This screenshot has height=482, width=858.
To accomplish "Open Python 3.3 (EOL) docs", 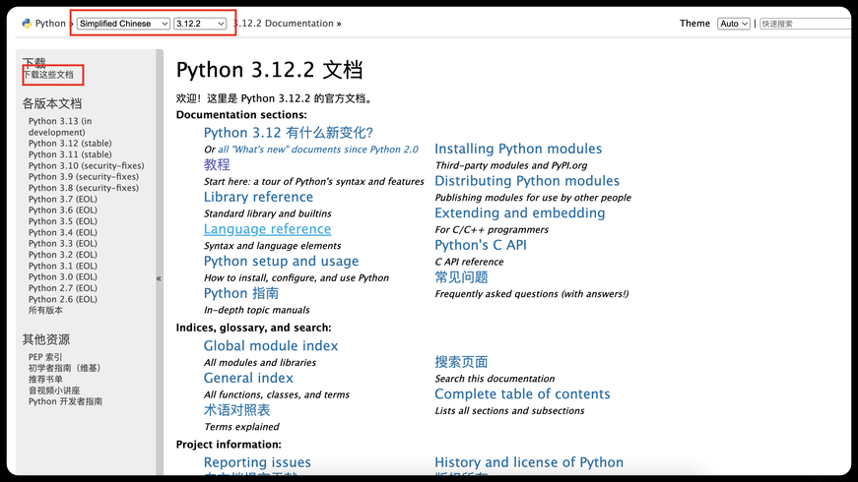I will (63, 243).
